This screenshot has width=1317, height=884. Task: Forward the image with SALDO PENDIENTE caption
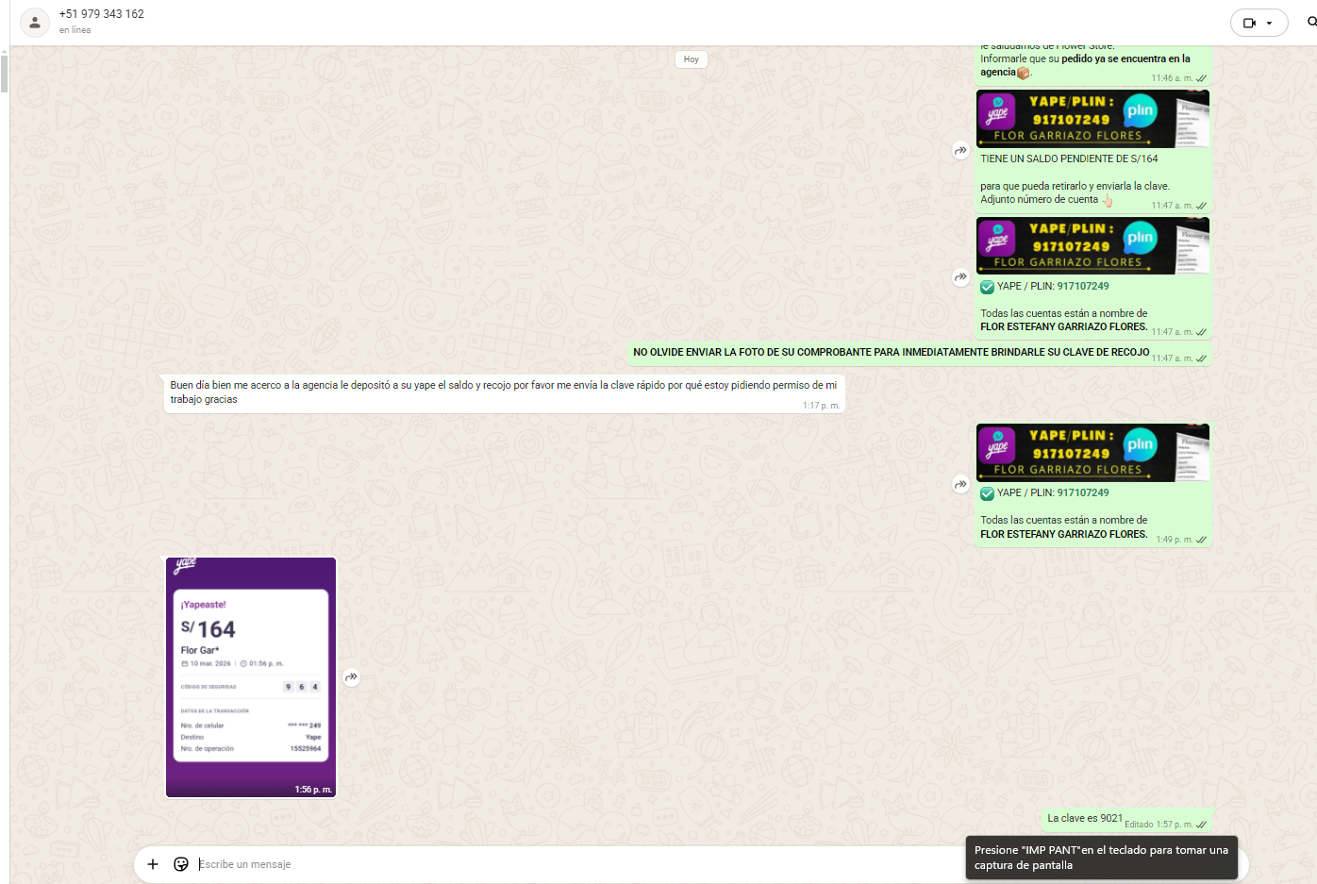(960, 150)
